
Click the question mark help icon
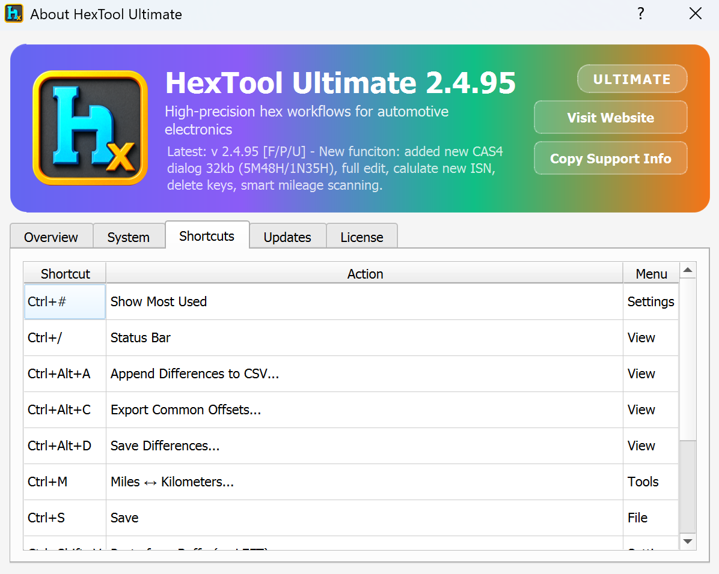tap(641, 14)
